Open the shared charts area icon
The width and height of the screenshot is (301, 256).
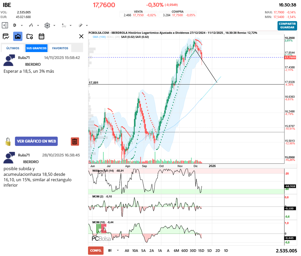point(18,36)
